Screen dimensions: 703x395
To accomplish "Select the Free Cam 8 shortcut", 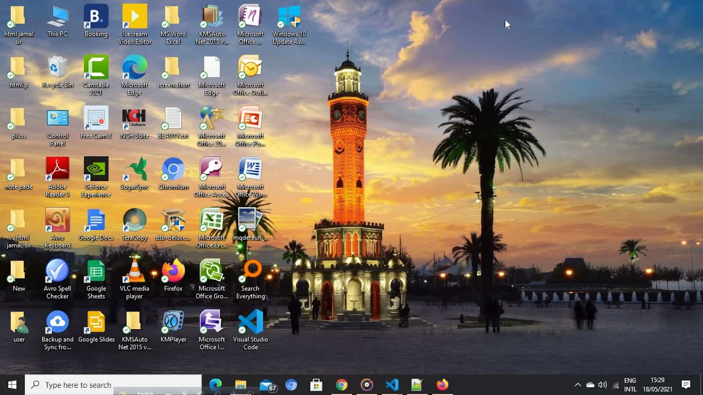I will pyautogui.click(x=96, y=123).
